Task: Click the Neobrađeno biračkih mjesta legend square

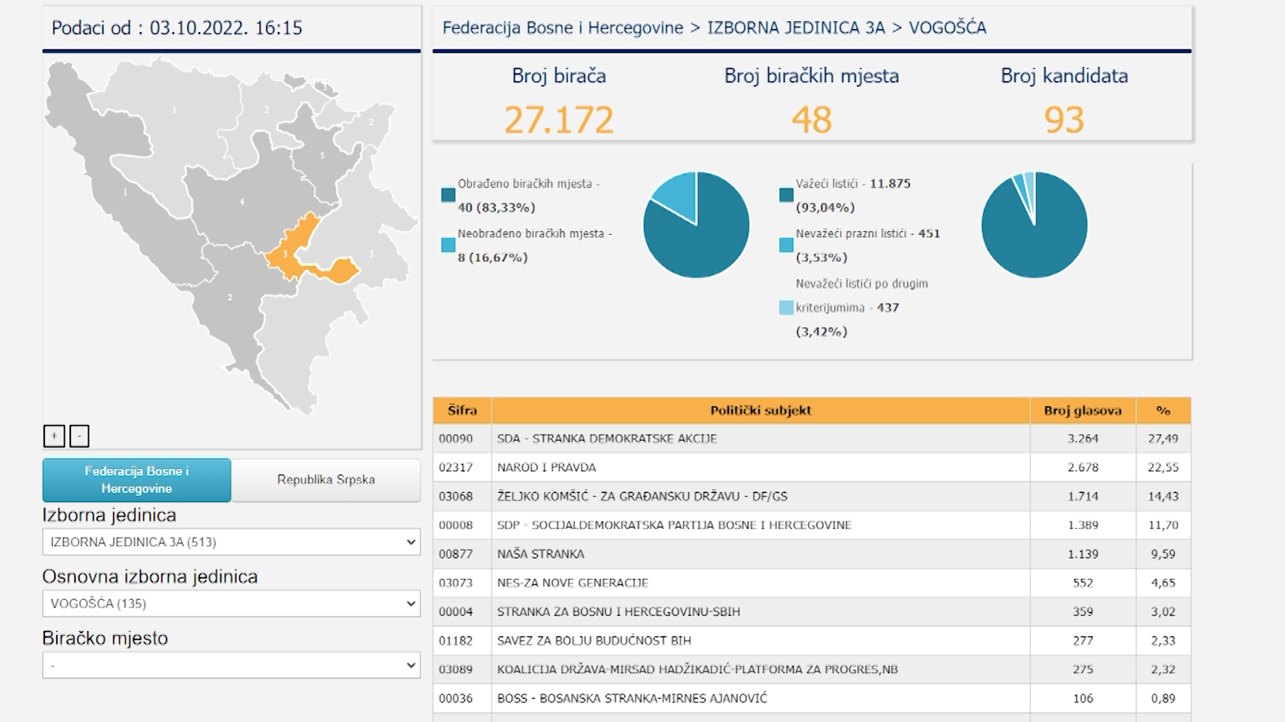Action: [448, 245]
